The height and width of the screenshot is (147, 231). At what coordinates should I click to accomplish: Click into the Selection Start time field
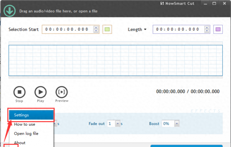point(68,29)
